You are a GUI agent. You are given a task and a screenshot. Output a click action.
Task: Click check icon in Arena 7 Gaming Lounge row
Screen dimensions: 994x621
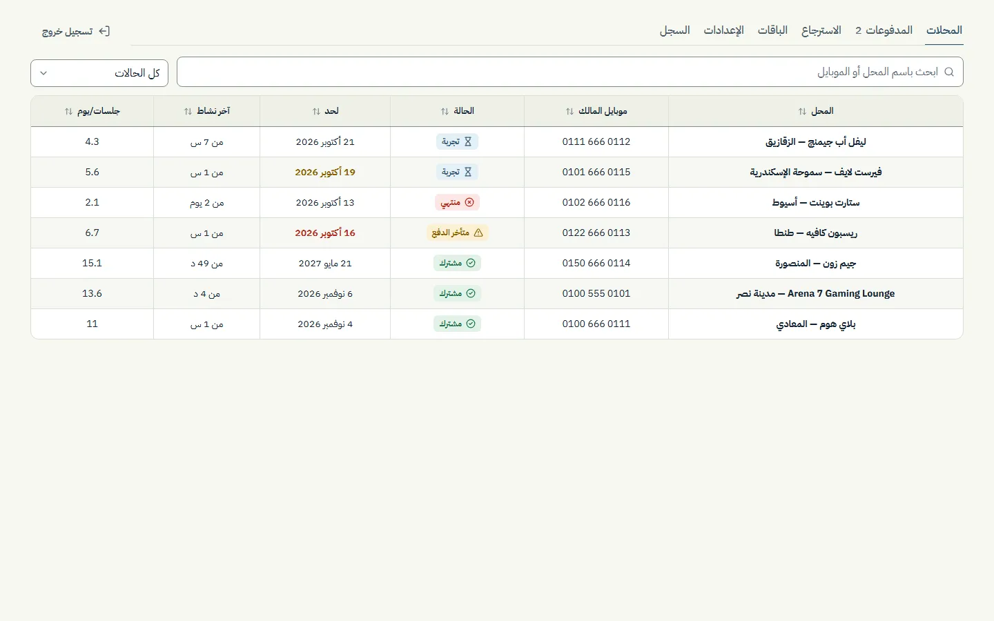[471, 293]
